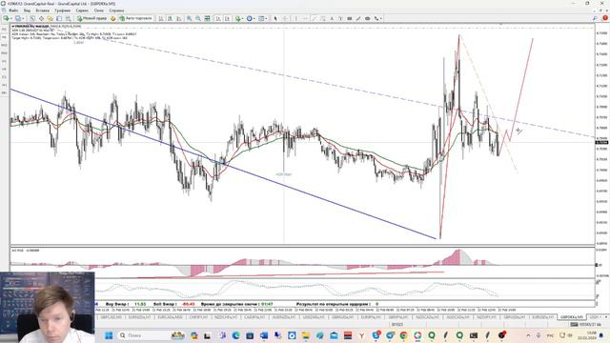Show hidden system tray icons chevron

(x=528, y=335)
